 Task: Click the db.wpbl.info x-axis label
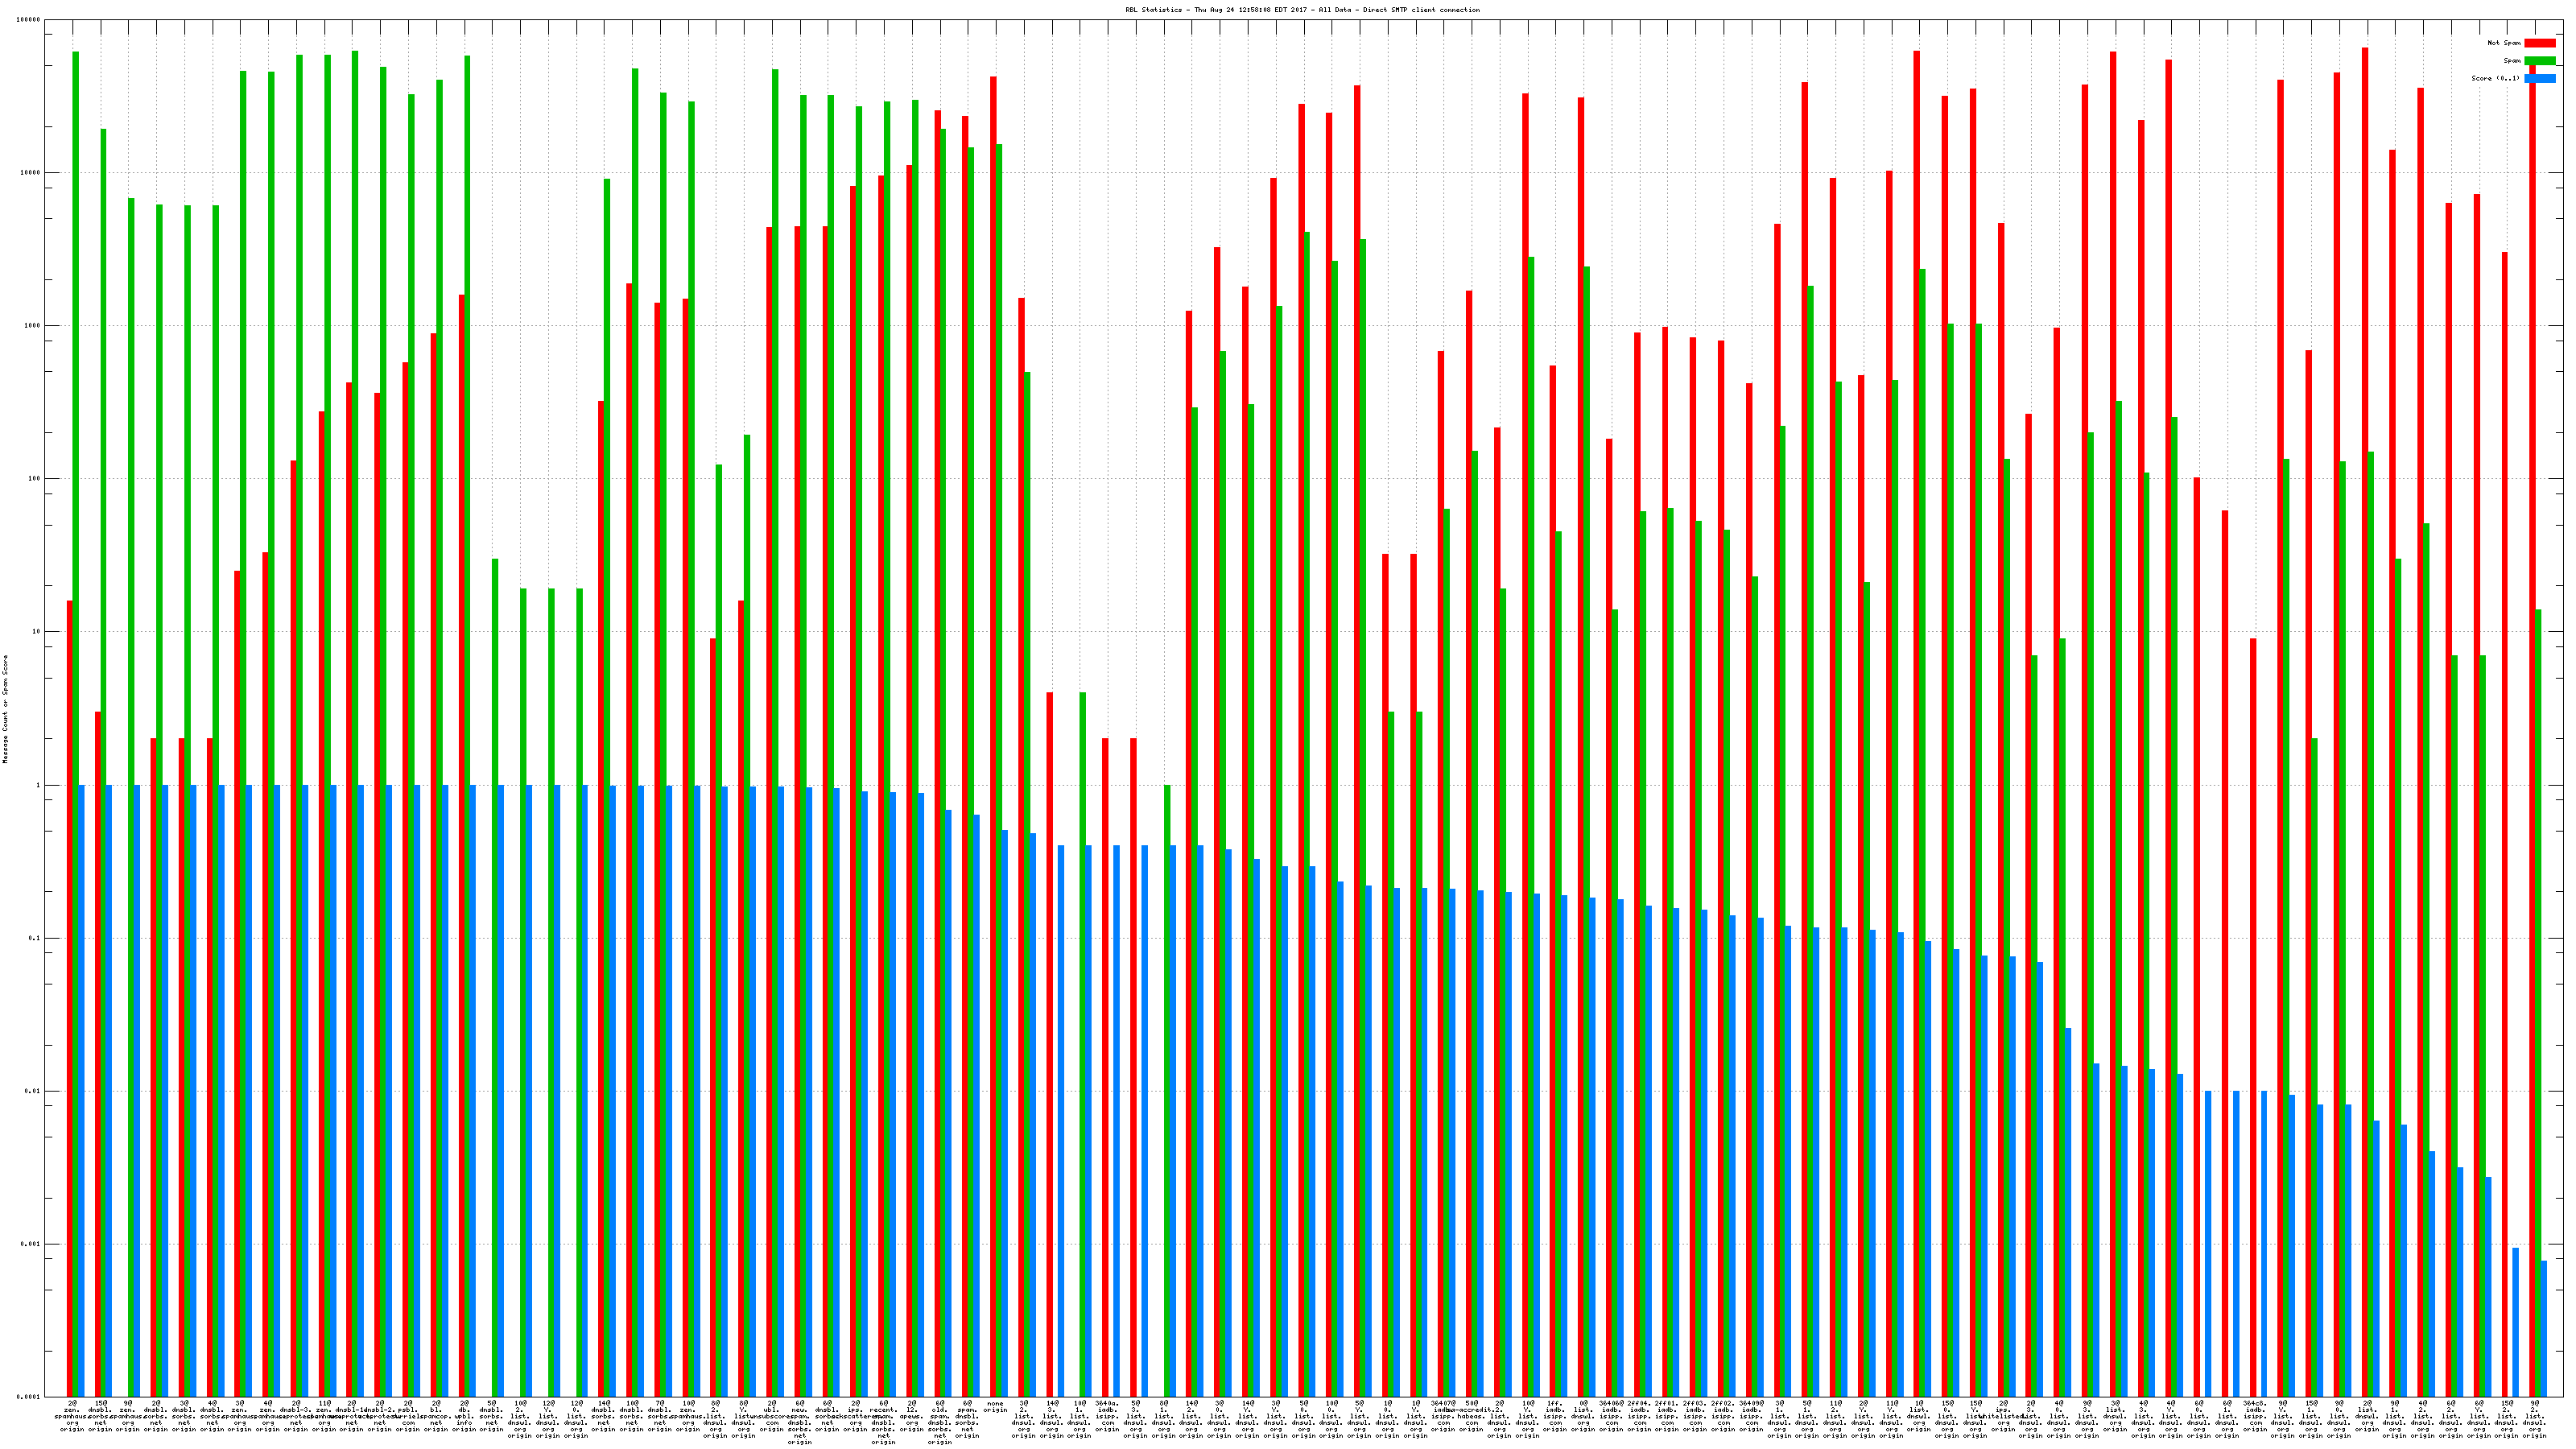coord(464,1416)
